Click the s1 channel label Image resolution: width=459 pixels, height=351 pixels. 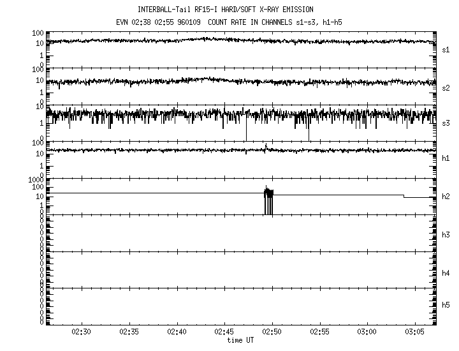447,49
